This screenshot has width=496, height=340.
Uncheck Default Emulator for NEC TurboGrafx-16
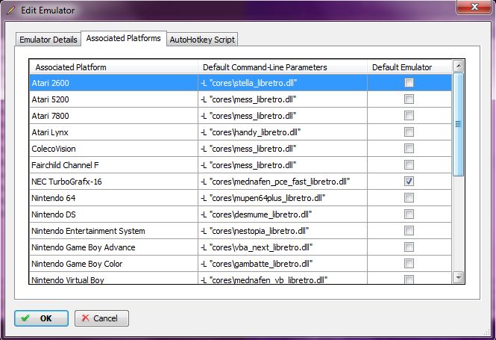[x=409, y=182]
